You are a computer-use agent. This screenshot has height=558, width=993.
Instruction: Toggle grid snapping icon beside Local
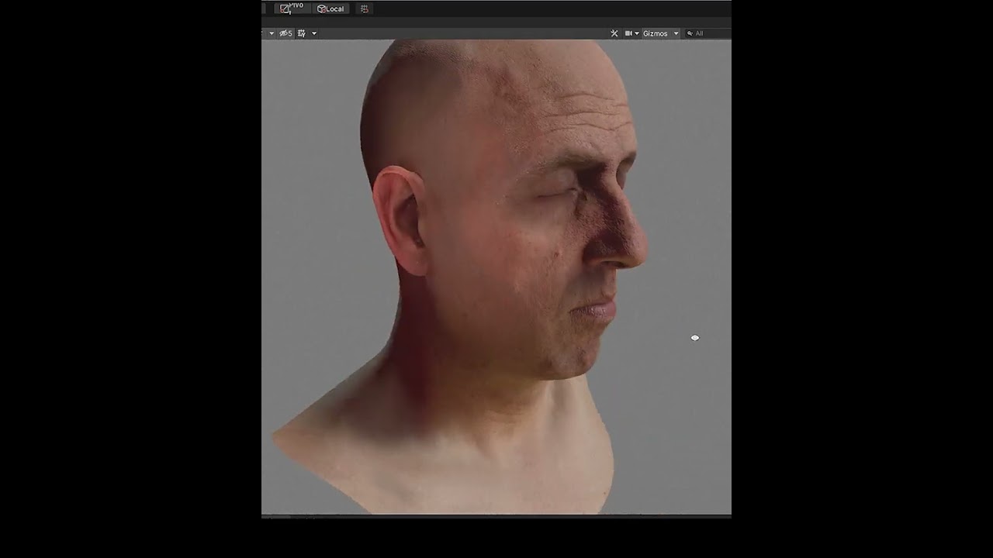pyautogui.click(x=365, y=9)
